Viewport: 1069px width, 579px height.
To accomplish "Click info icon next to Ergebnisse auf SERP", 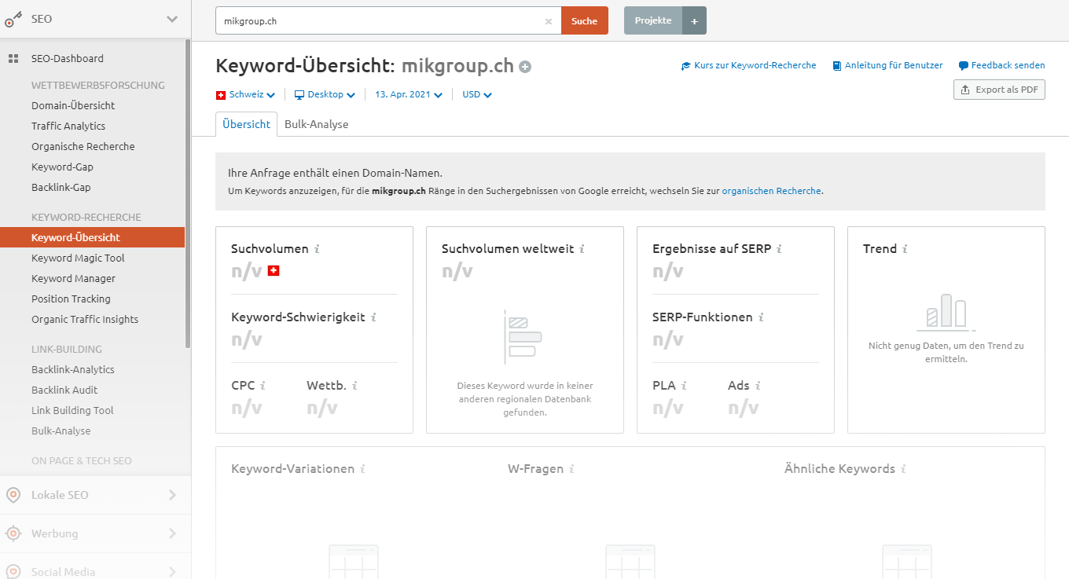I will [779, 249].
